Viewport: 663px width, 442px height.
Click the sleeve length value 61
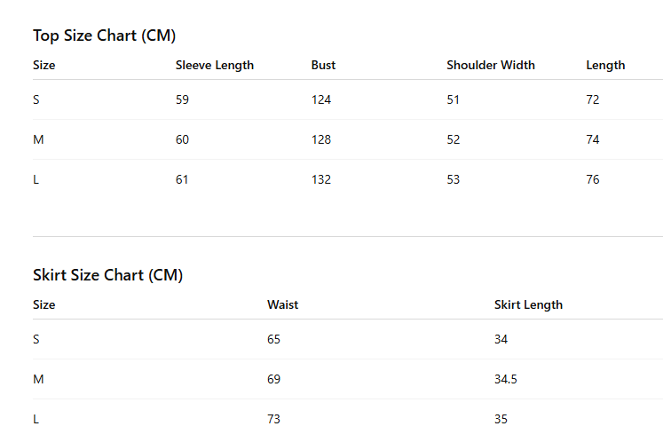click(182, 180)
